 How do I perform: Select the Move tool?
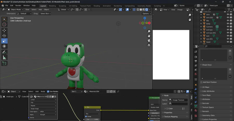click(x=4, y=30)
